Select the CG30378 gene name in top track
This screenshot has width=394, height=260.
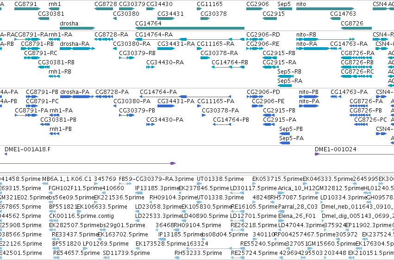pos(213,13)
